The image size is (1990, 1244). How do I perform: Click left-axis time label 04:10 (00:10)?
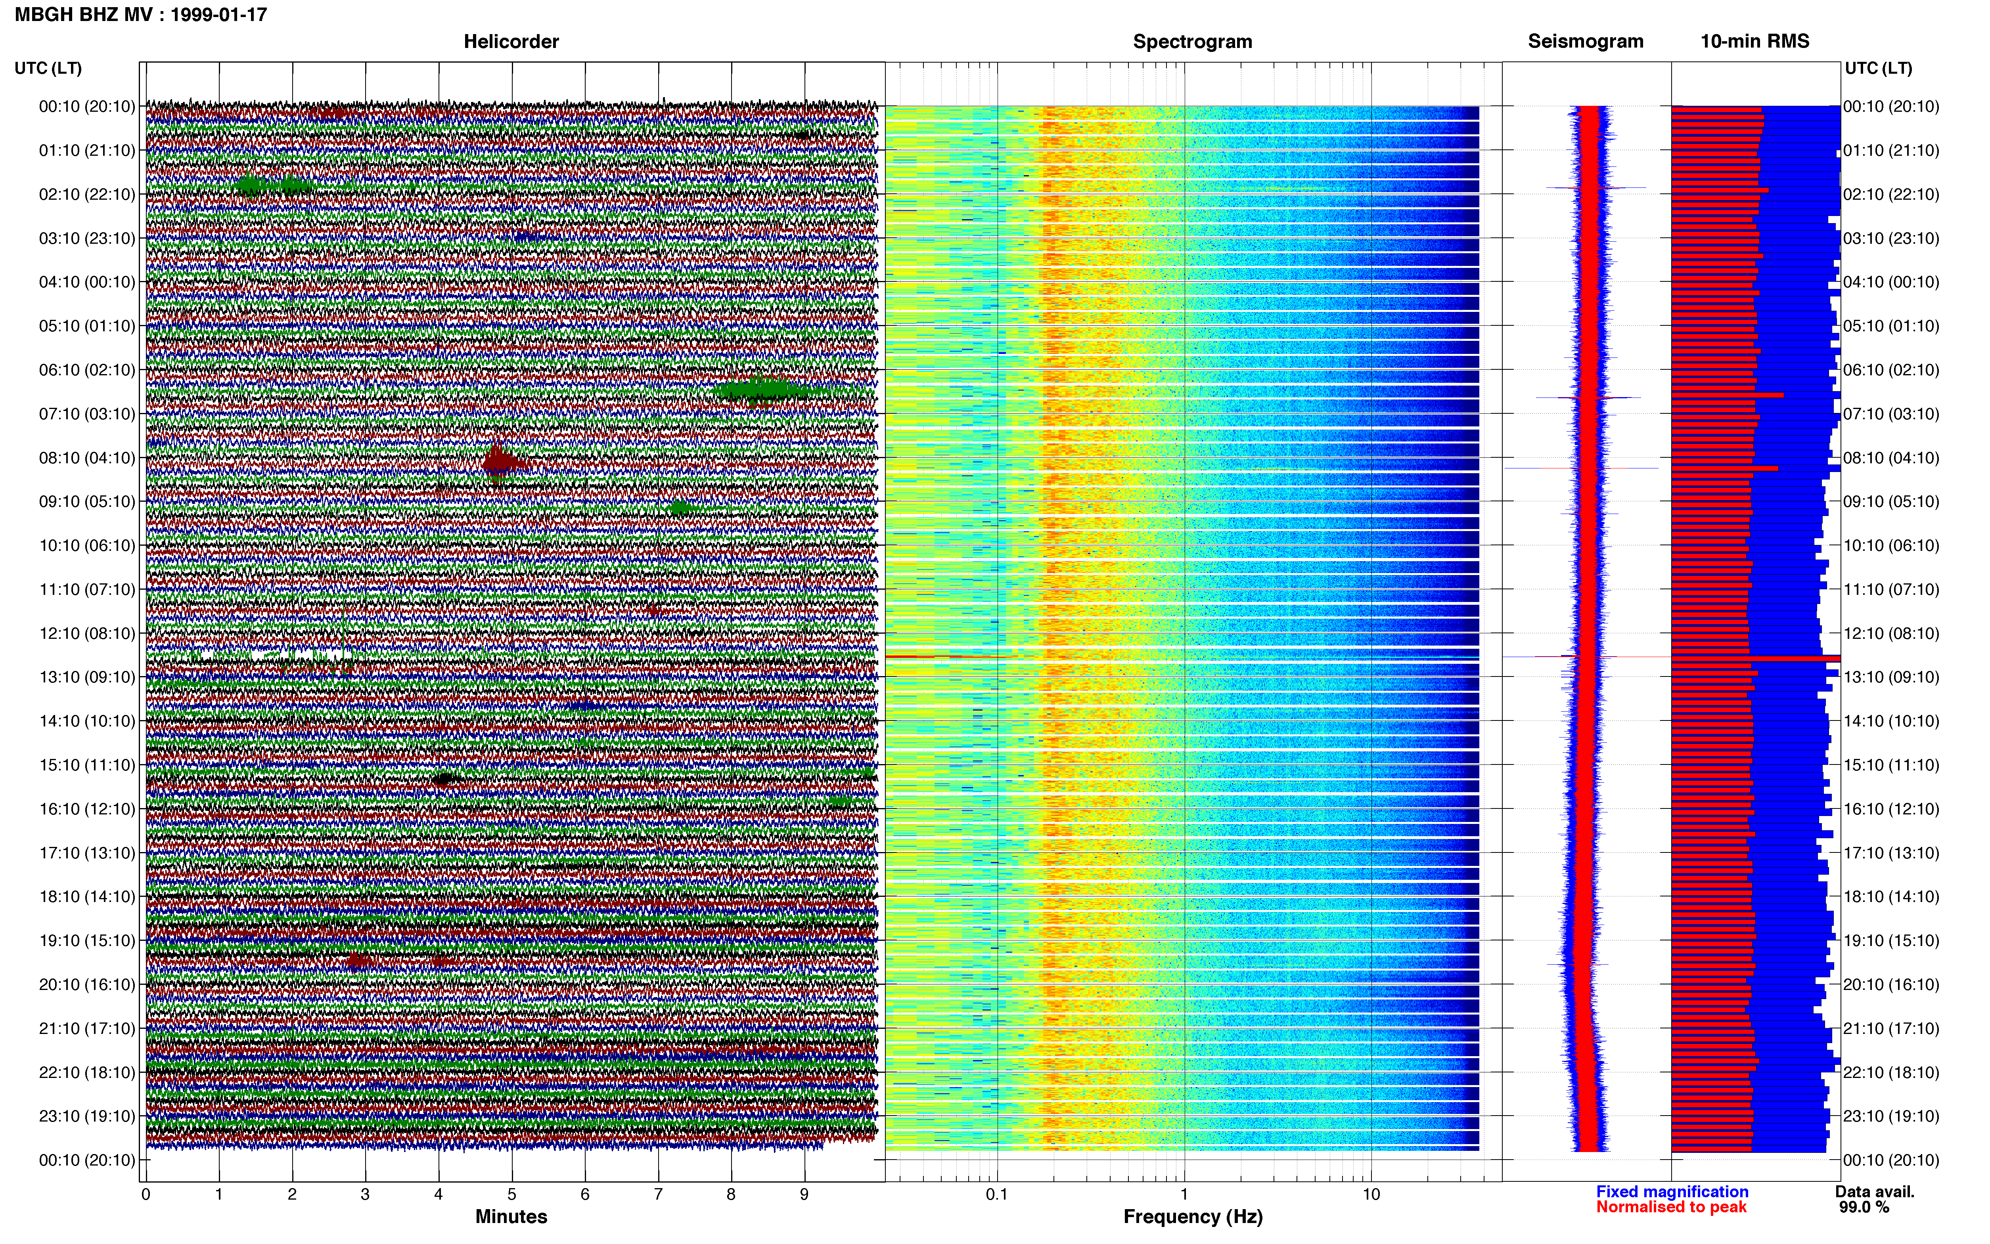pos(87,282)
